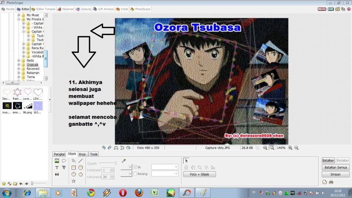Set 1:1 actual size zoom icon

(x=265, y=148)
